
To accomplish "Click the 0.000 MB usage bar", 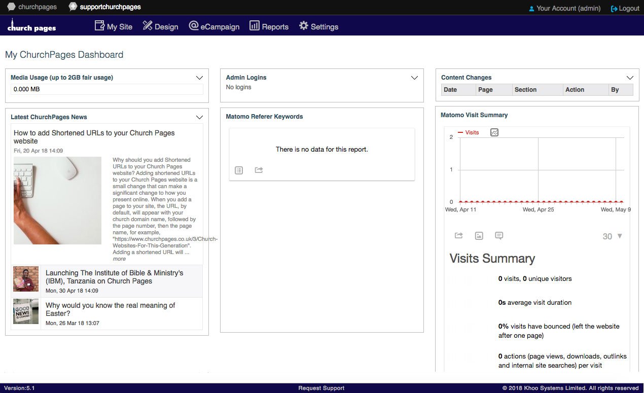I will [107, 89].
